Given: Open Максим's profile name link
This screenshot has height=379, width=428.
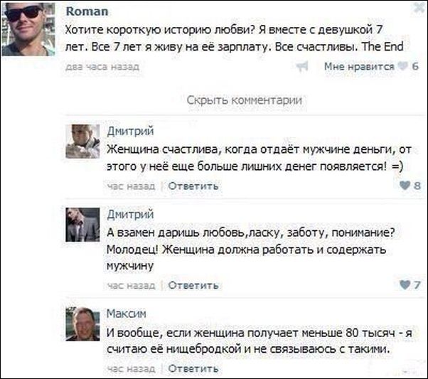Looking at the screenshot, I should pyautogui.click(x=127, y=313).
